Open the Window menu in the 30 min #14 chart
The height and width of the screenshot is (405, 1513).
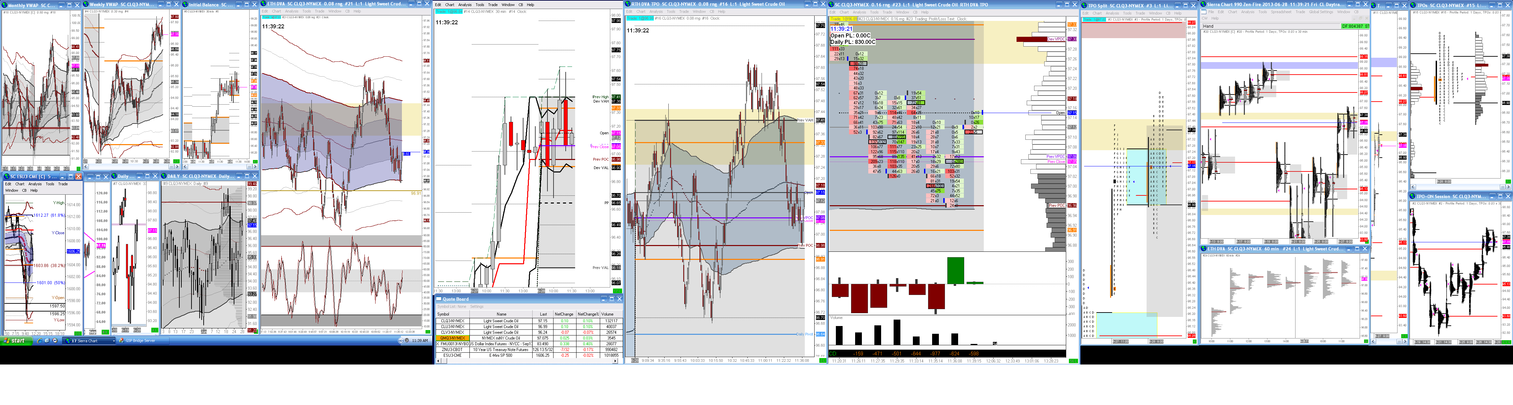509,5
